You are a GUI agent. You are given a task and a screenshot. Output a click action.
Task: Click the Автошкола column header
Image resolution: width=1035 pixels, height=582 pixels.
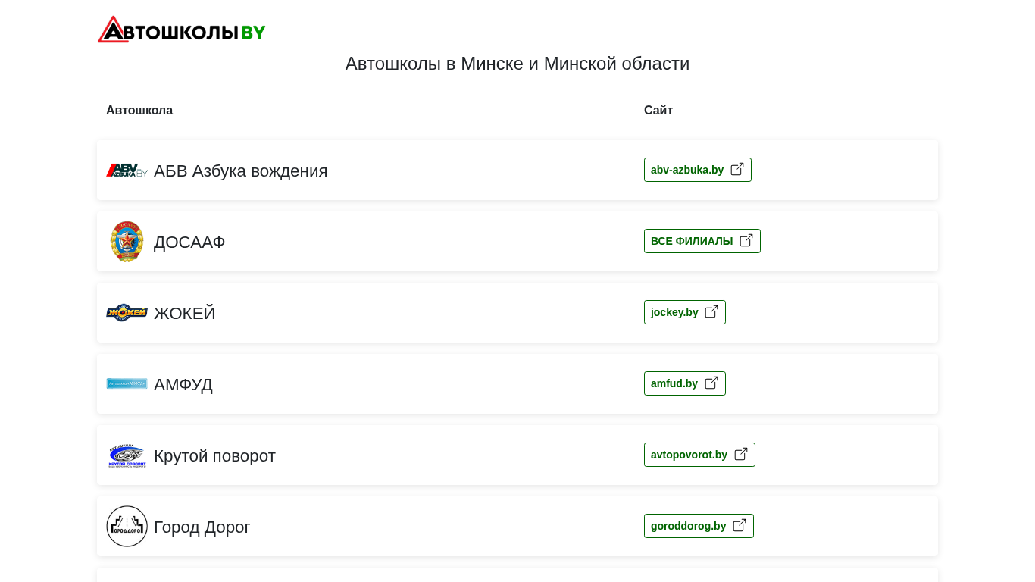click(139, 111)
